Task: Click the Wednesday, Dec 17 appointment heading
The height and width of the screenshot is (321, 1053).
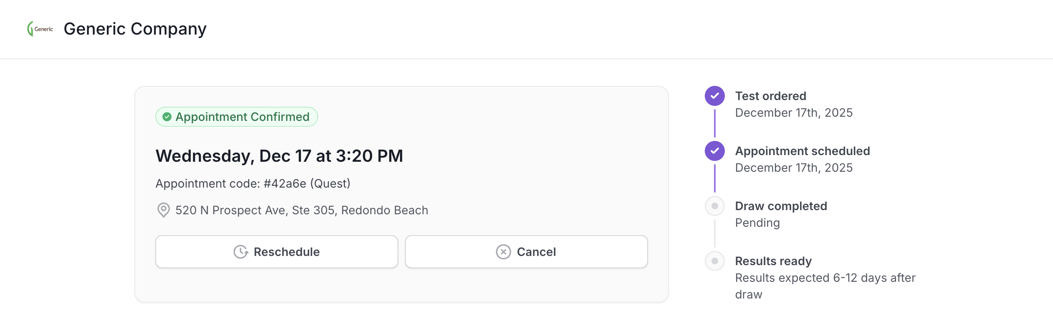Action: coord(279,156)
